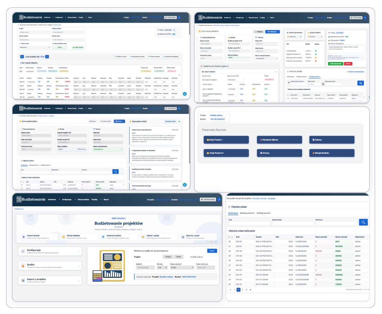Click the green plus icon beside Wszystkie notatki

click(x=179, y=121)
